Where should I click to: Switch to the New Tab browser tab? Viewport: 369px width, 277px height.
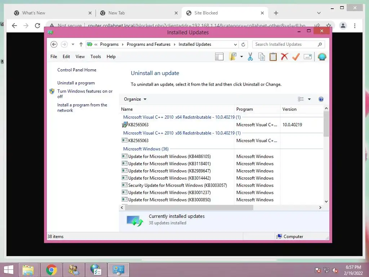138,13
